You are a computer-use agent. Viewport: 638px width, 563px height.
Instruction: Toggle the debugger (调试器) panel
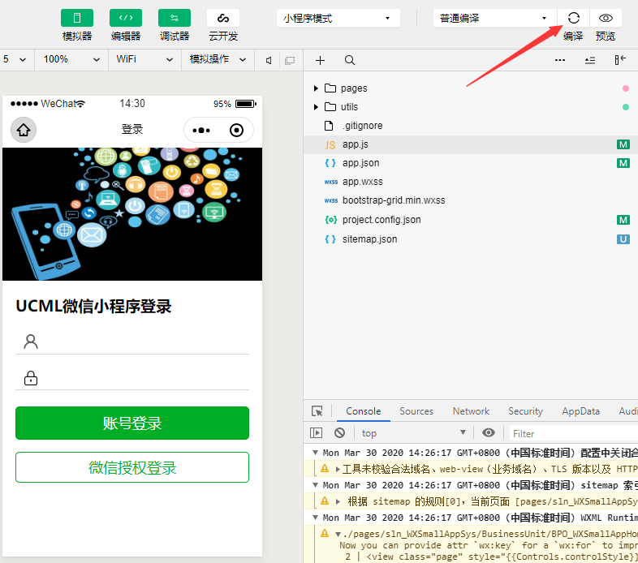[175, 18]
